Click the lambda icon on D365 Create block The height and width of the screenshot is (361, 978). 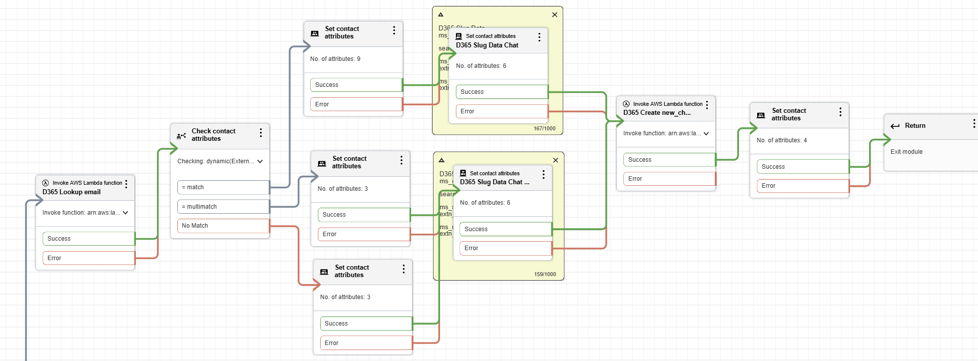coord(626,104)
